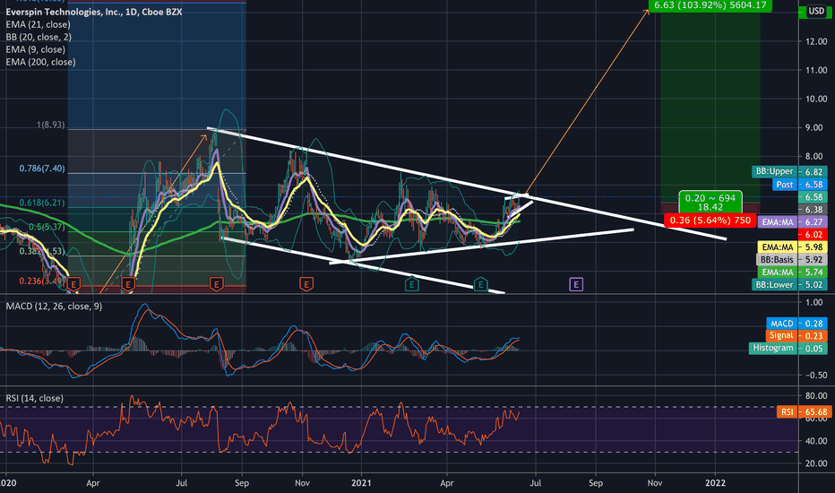Image resolution: width=835 pixels, height=493 pixels.
Task: Click the yellow EMA:MA 5.98 label
Action: pos(793,246)
